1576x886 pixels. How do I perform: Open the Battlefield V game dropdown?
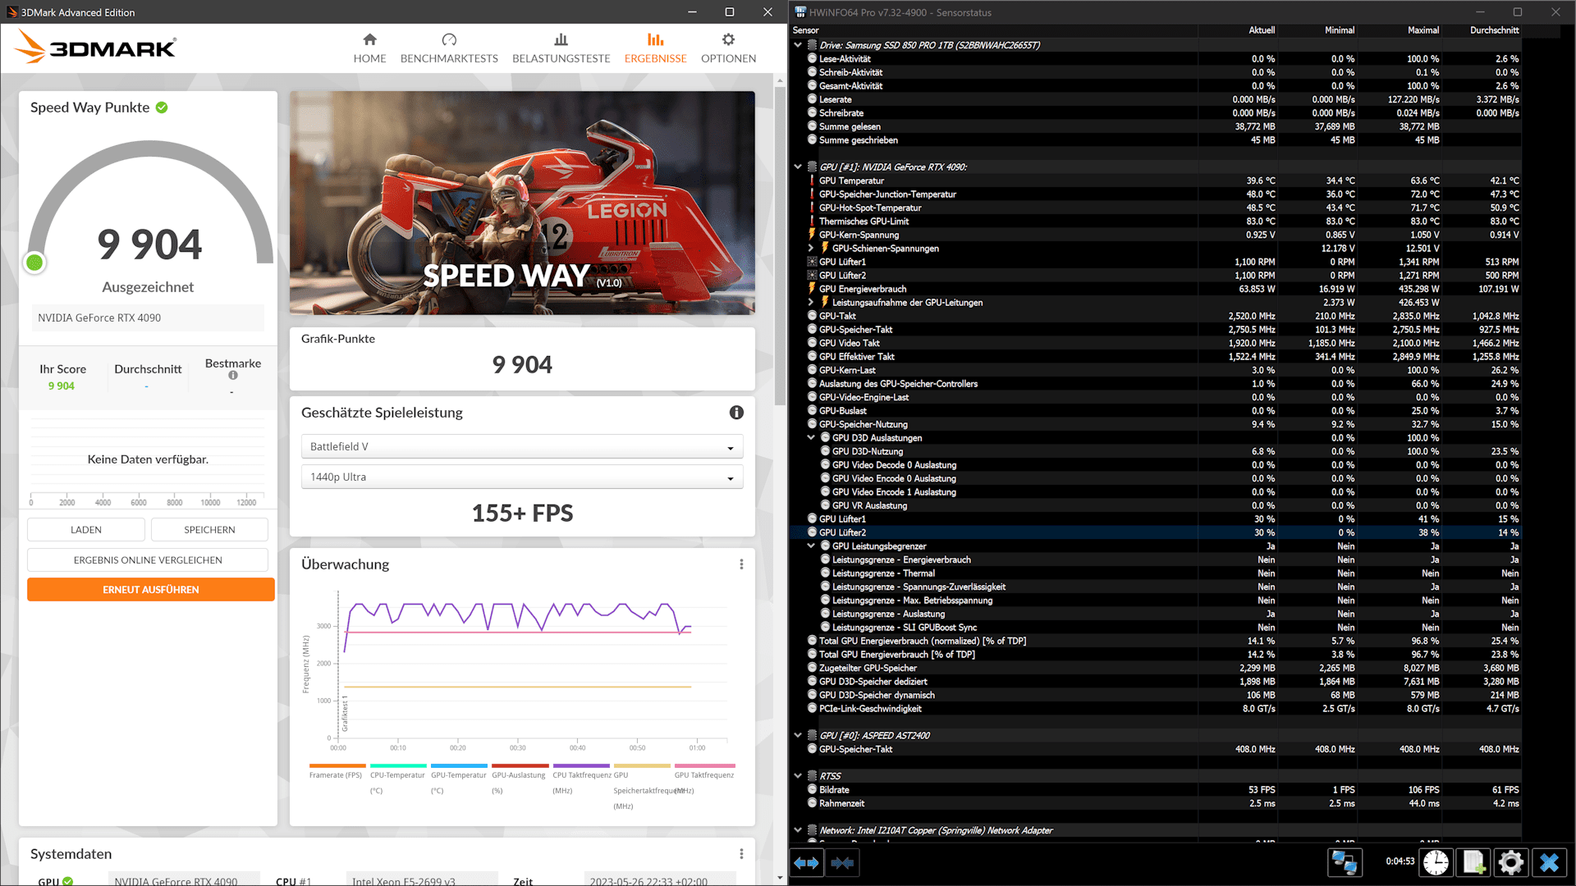pyautogui.click(x=522, y=447)
